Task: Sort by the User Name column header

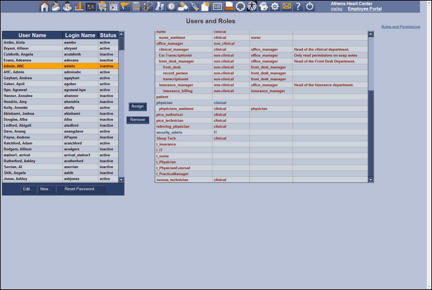Action: [32, 35]
